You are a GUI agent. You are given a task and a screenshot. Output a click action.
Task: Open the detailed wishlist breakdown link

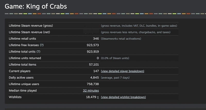point(123,97)
